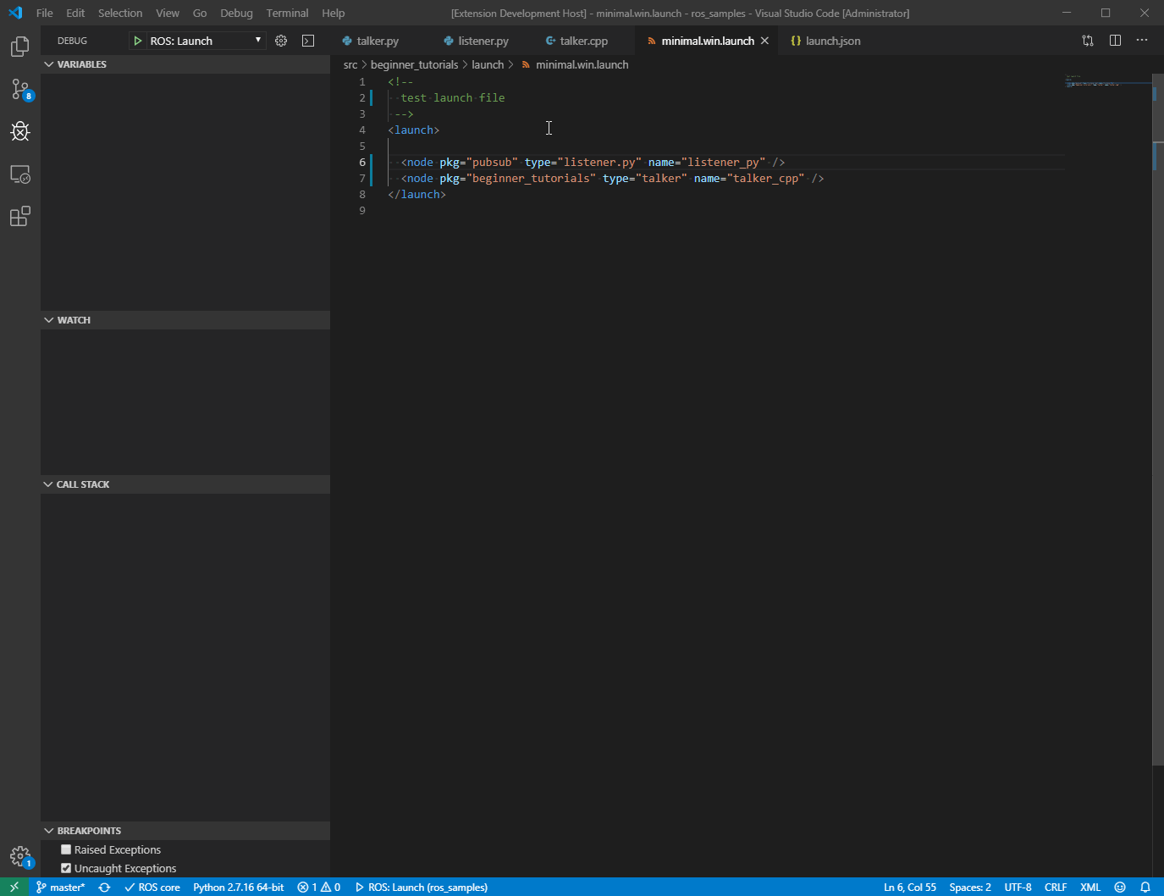Open the Remote Explorer icon

coord(19,174)
